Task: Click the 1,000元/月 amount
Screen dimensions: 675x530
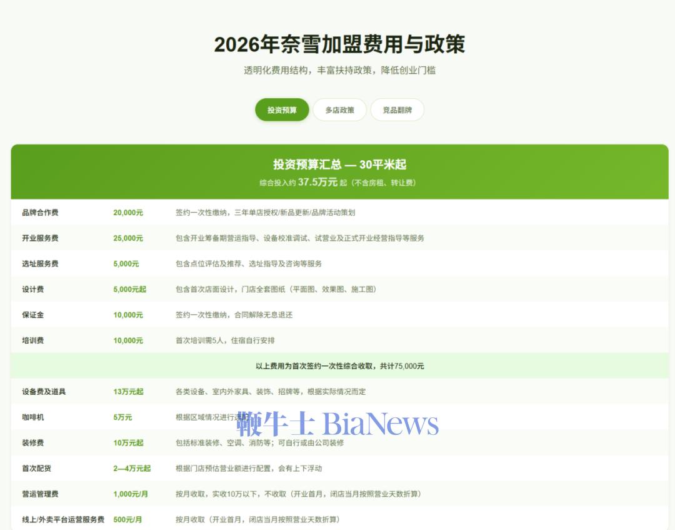Action: click(x=131, y=494)
